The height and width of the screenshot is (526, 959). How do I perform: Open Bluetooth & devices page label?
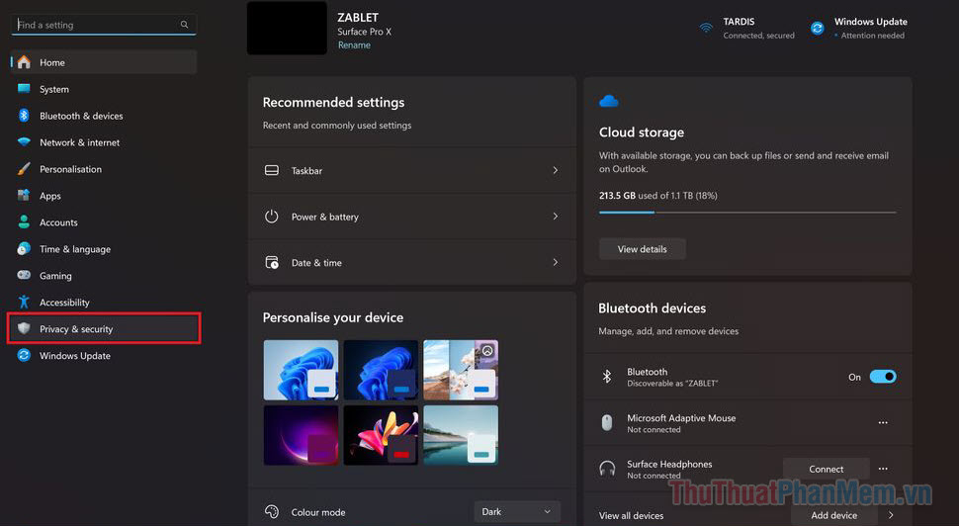click(81, 116)
